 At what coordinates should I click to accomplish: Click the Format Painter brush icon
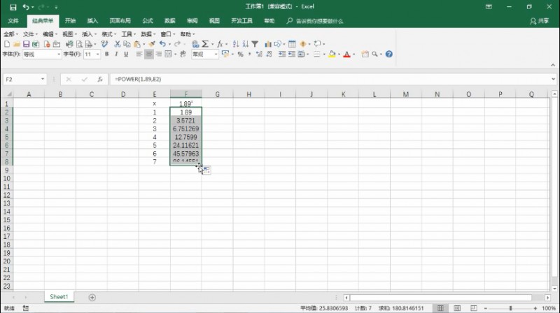(152, 44)
